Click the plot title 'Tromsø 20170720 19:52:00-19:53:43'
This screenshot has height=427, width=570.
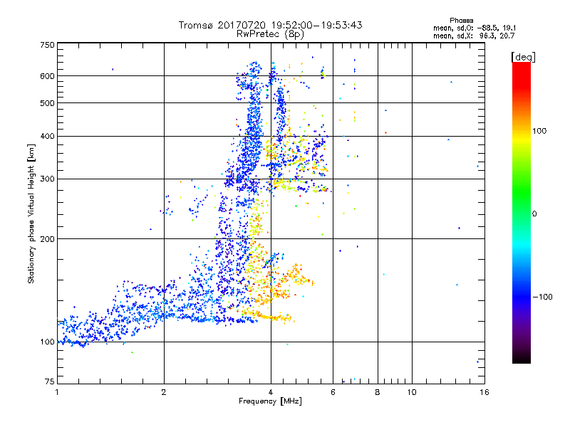tap(271, 25)
